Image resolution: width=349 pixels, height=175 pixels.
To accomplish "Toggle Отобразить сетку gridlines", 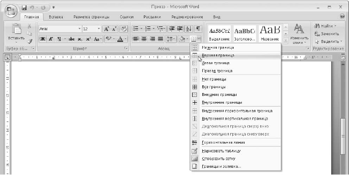I will click(236, 159).
